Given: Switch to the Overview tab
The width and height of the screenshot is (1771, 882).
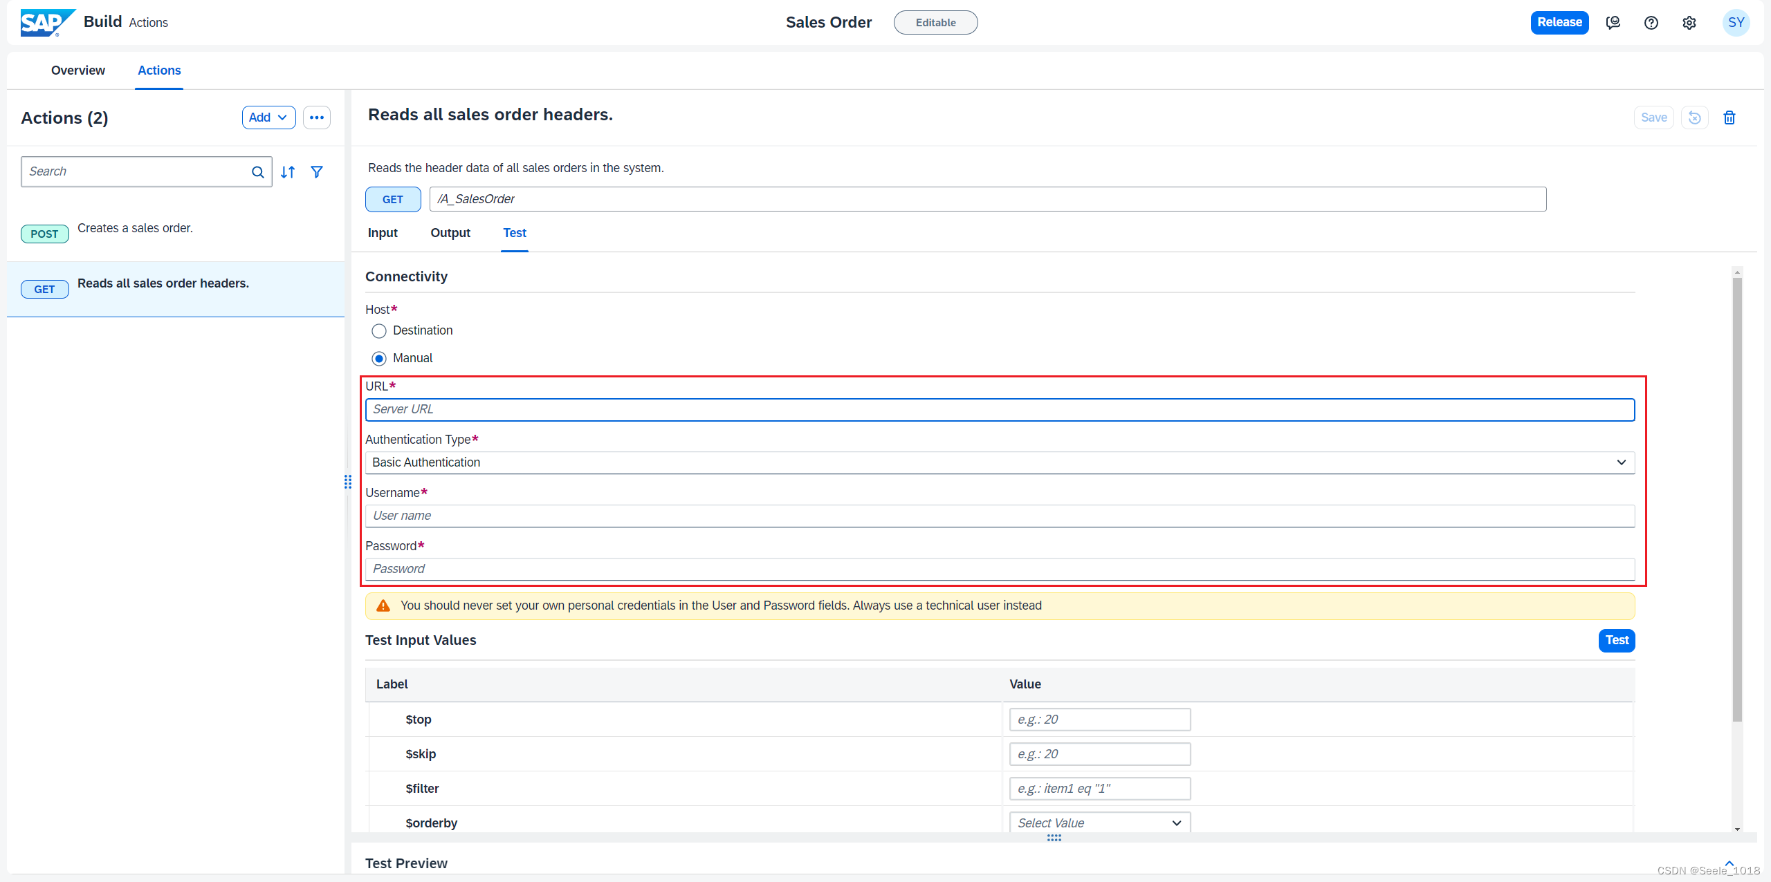Looking at the screenshot, I should pos(78,71).
